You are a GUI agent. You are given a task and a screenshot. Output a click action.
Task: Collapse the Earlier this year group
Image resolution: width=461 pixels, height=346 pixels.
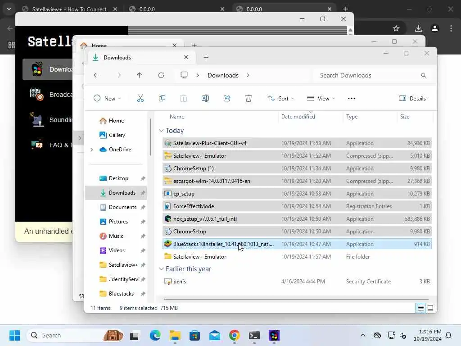161,269
